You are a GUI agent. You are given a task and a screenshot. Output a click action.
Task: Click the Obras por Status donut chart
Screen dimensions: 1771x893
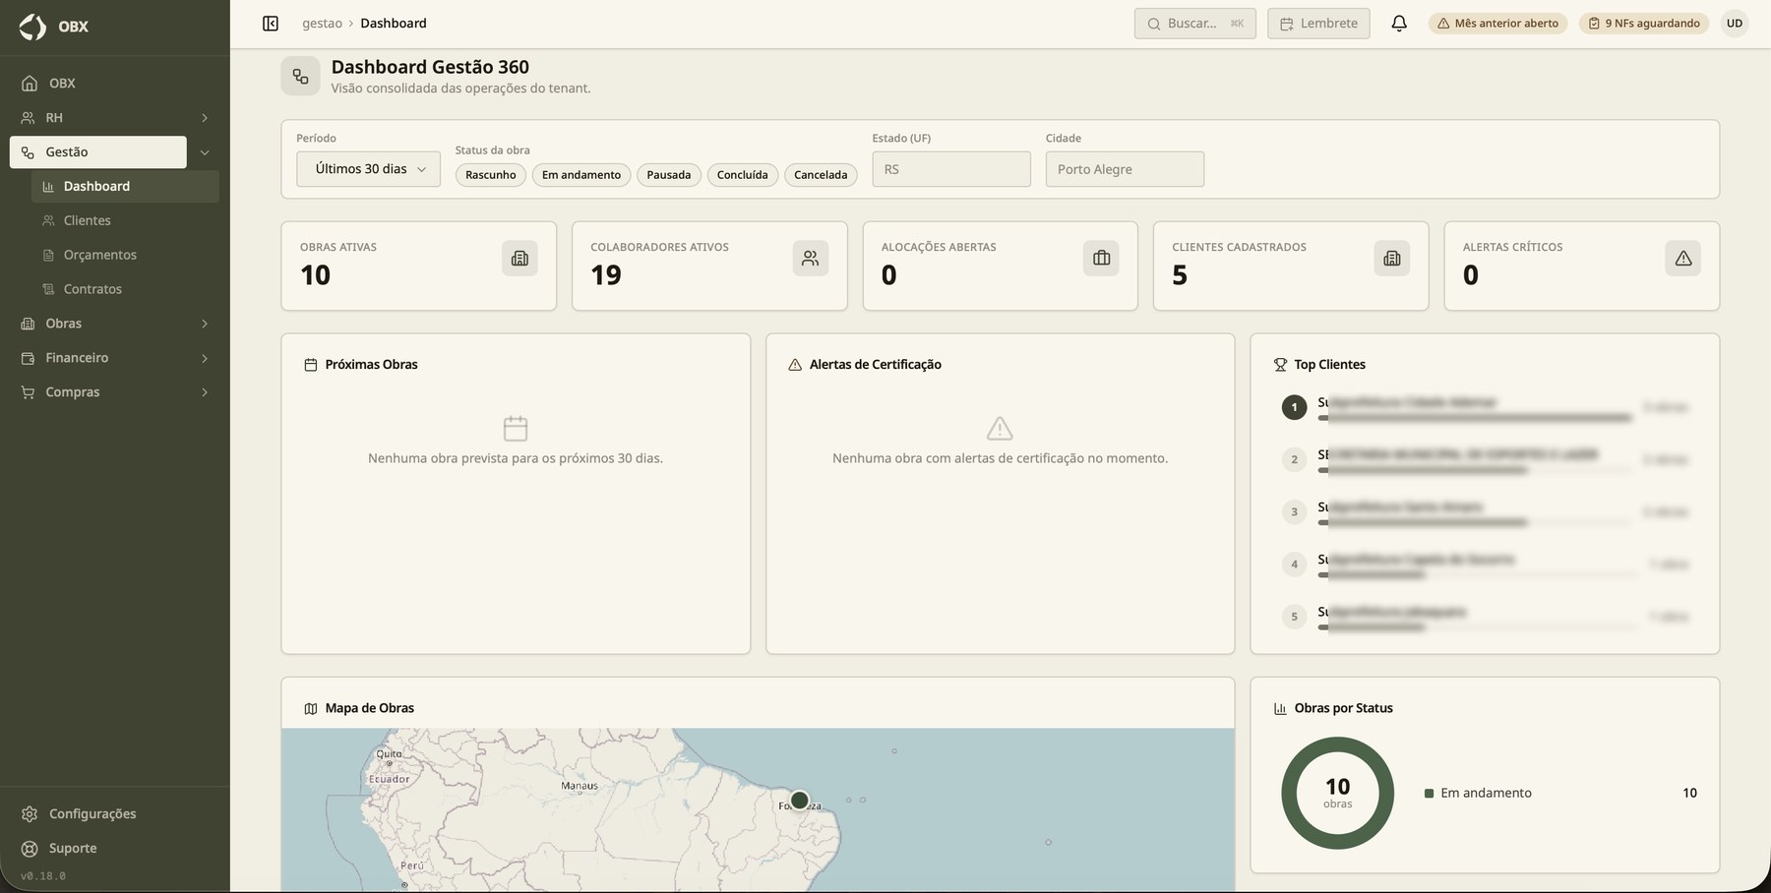tap(1337, 793)
